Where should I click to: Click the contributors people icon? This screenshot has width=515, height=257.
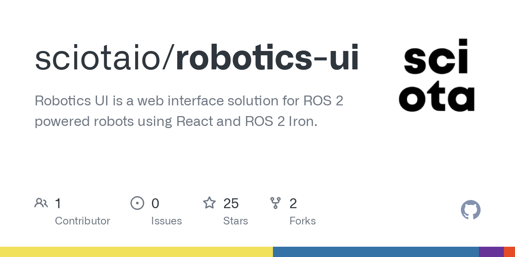(41, 203)
